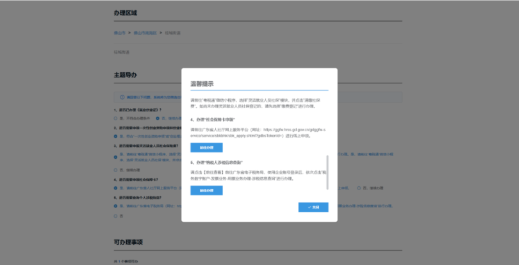519x265 pixels.
Task: Open 佛山市 breadcrumb link
Action: click(119, 33)
